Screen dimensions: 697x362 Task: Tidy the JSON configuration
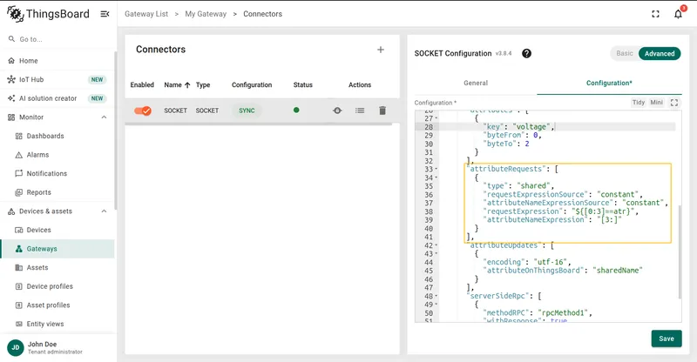pos(639,103)
